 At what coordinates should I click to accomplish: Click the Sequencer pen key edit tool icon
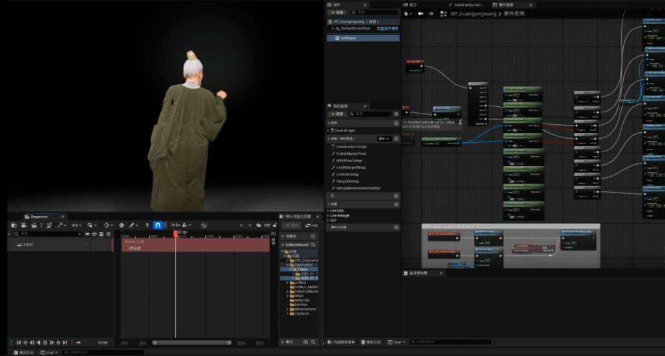[x=133, y=225]
